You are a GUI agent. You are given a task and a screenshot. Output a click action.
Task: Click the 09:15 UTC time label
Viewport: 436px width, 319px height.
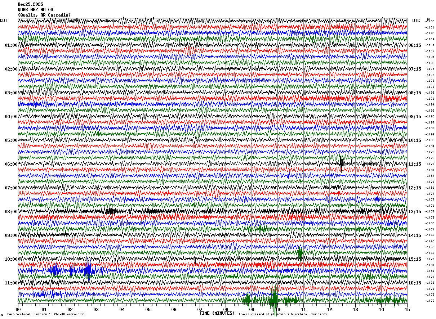(415, 117)
